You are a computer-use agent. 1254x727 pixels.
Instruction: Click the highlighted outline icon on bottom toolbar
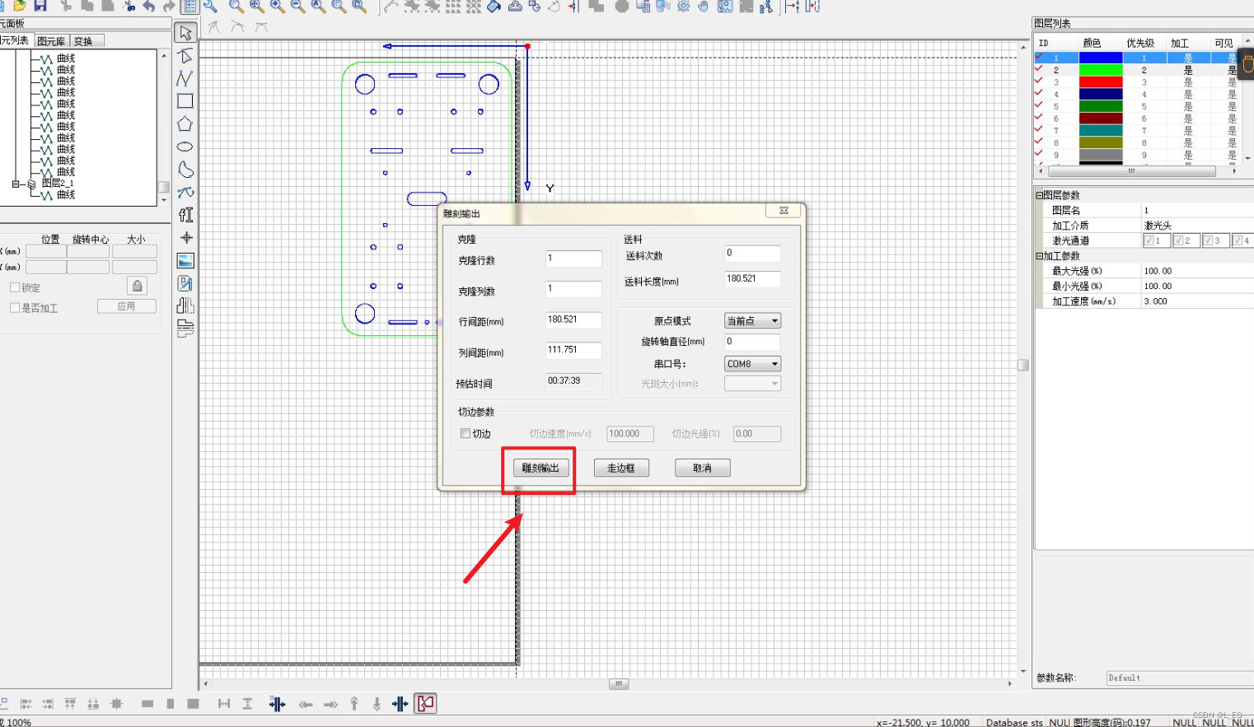[x=425, y=704]
